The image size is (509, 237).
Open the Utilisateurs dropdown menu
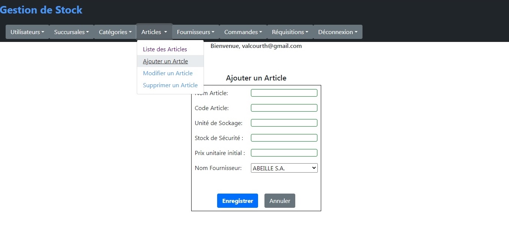(x=27, y=32)
